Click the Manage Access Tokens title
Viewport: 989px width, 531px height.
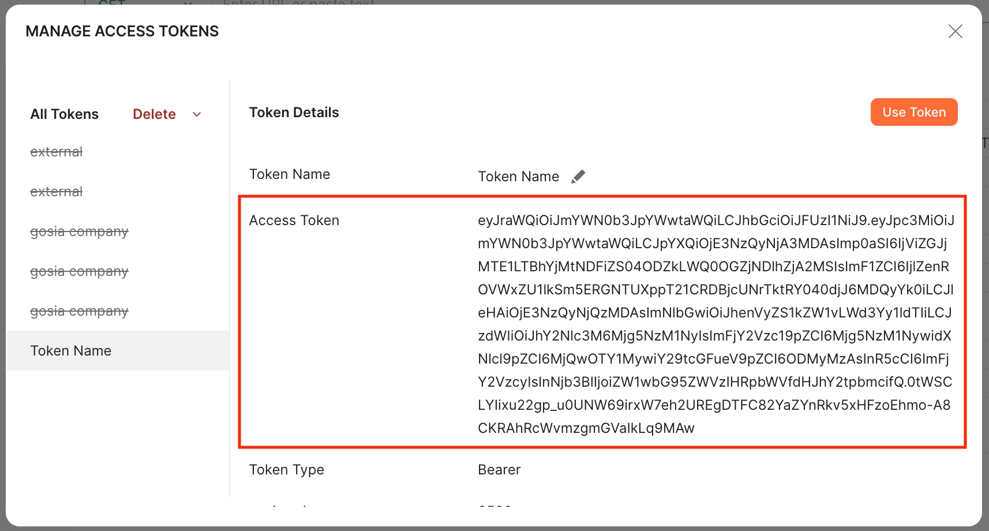pos(122,31)
